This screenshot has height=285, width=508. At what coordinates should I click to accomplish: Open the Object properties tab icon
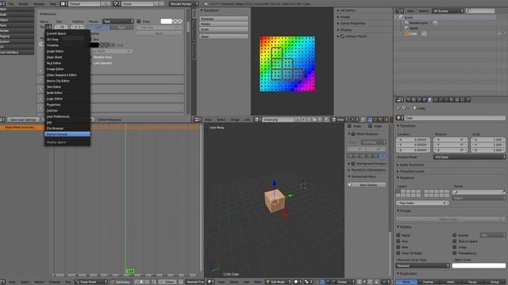pos(430,100)
